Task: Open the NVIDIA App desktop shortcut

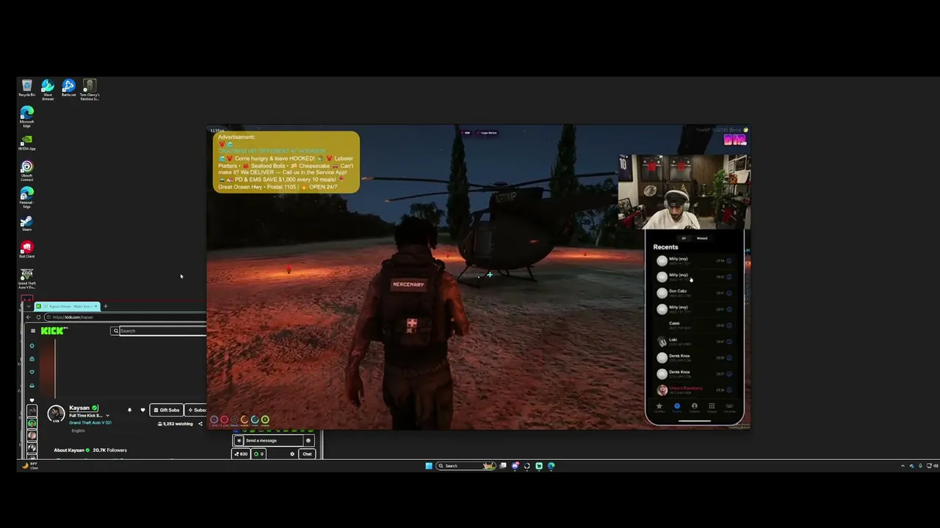Action: point(27,142)
